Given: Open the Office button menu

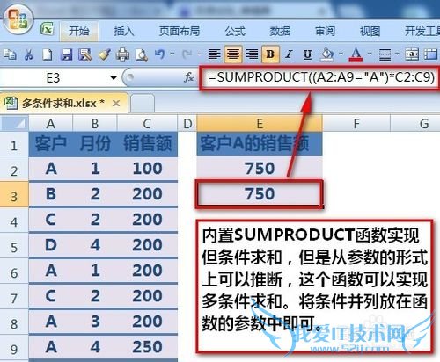Looking at the screenshot, I should pyautogui.click(x=18, y=19).
